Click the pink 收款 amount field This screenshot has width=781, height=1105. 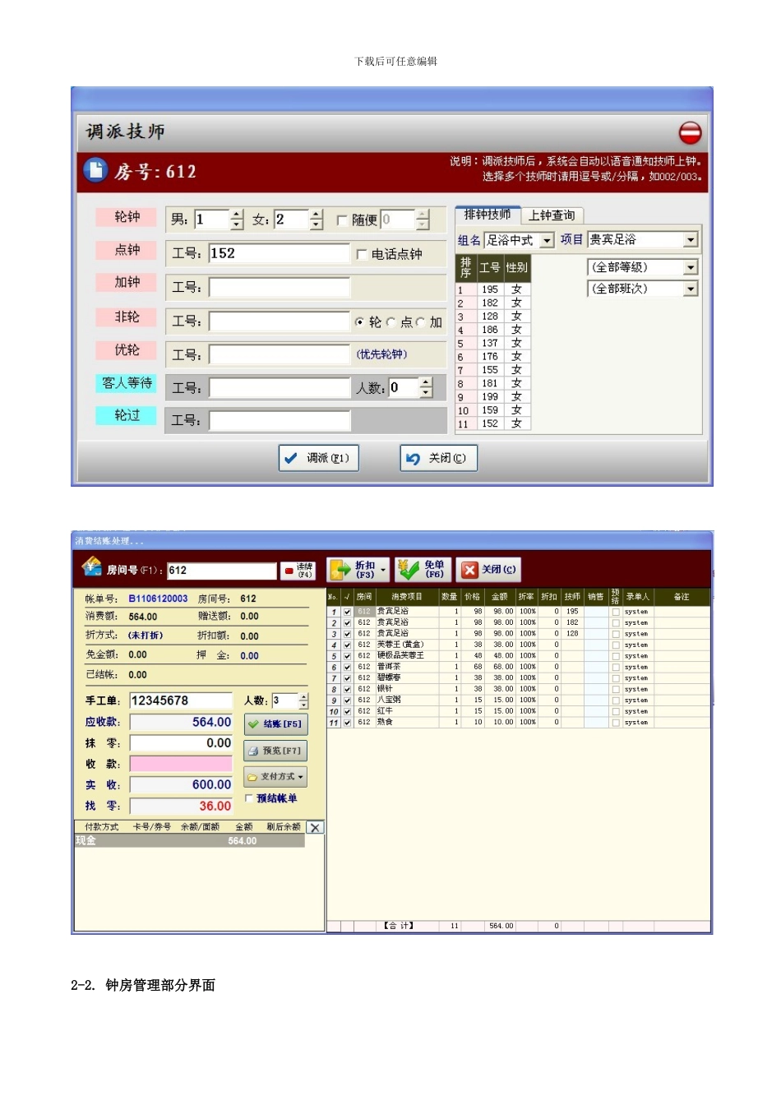coord(181,764)
